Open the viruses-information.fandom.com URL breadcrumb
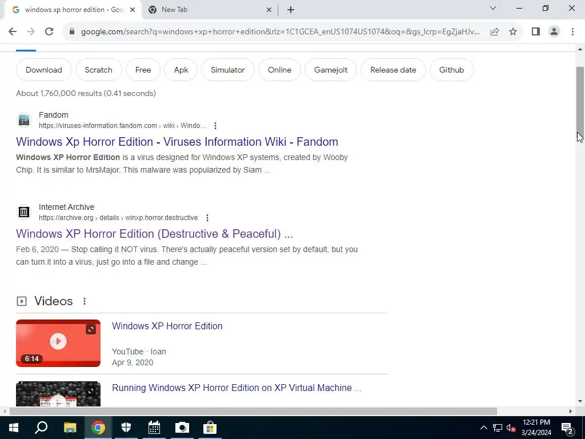The image size is (585, 439). click(x=122, y=126)
